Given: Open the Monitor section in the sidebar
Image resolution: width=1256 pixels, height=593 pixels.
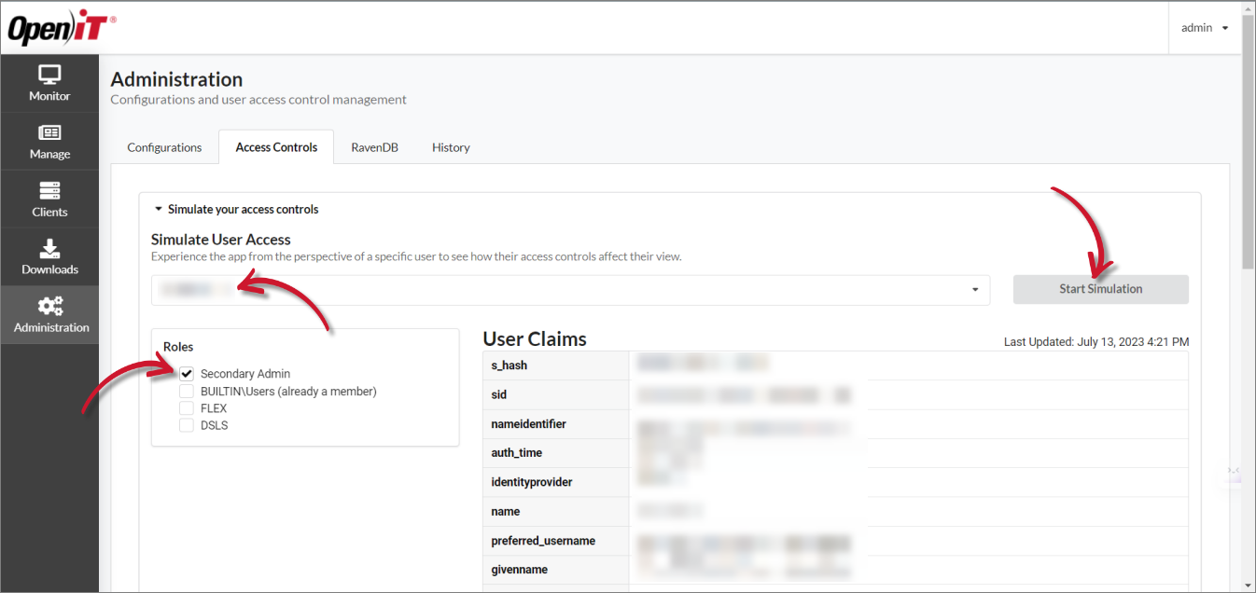Looking at the screenshot, I should pyautogui.click(x=49, y=83).
